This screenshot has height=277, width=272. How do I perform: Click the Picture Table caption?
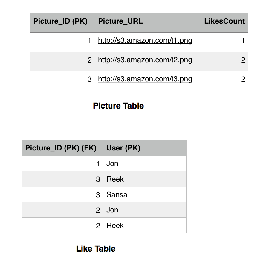coord(118,106)
